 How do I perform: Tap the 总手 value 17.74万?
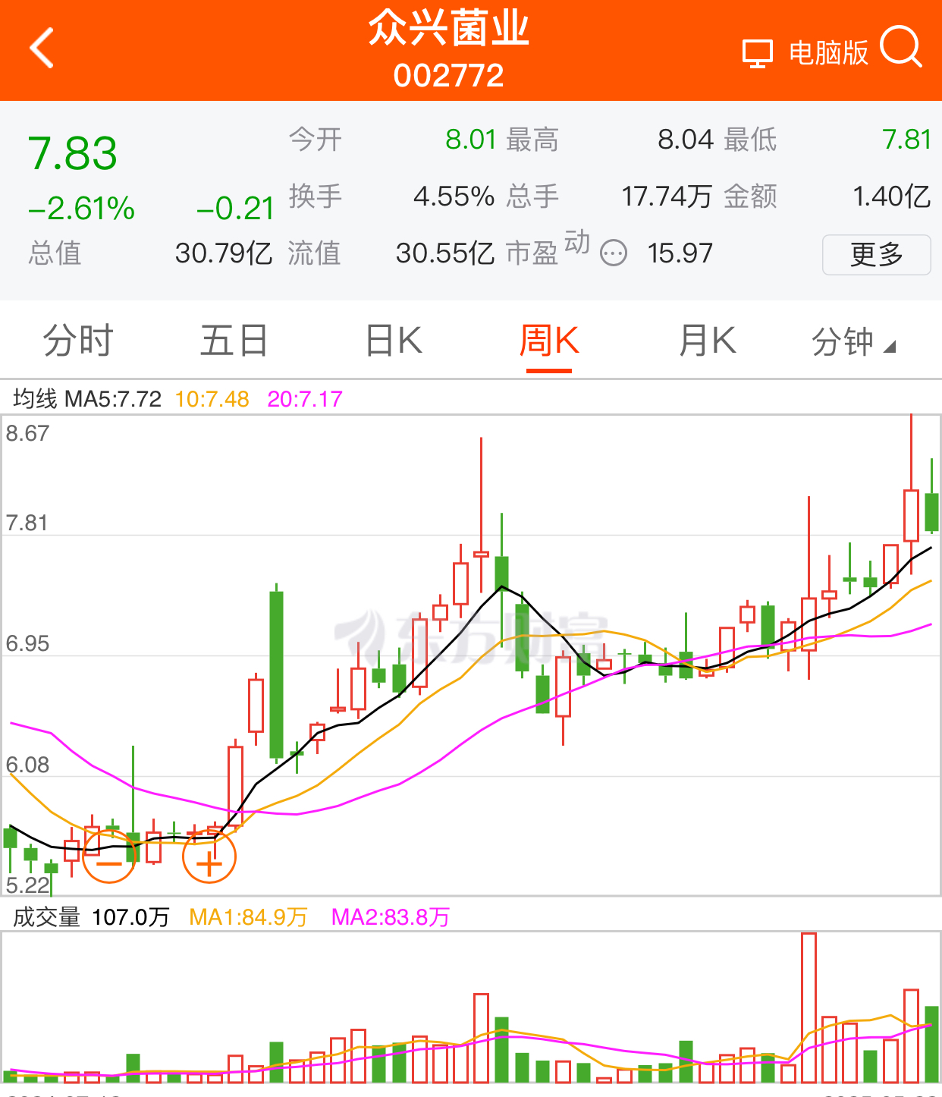point(667,196)
